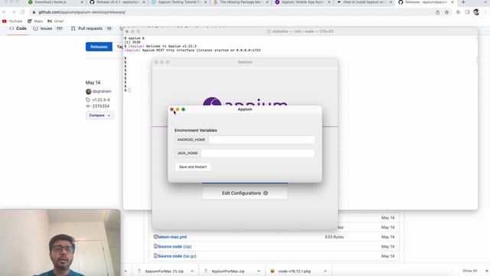Open the YouTube bookmark
This screenshot has width=490, height=276.
12,21
